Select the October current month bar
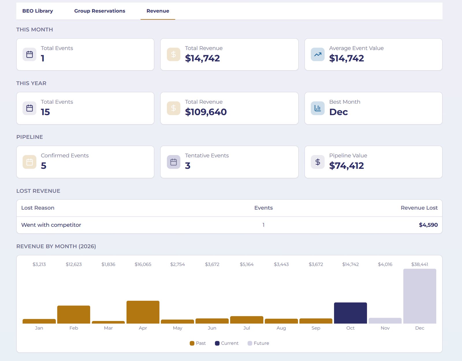 (x=351, y=313)
